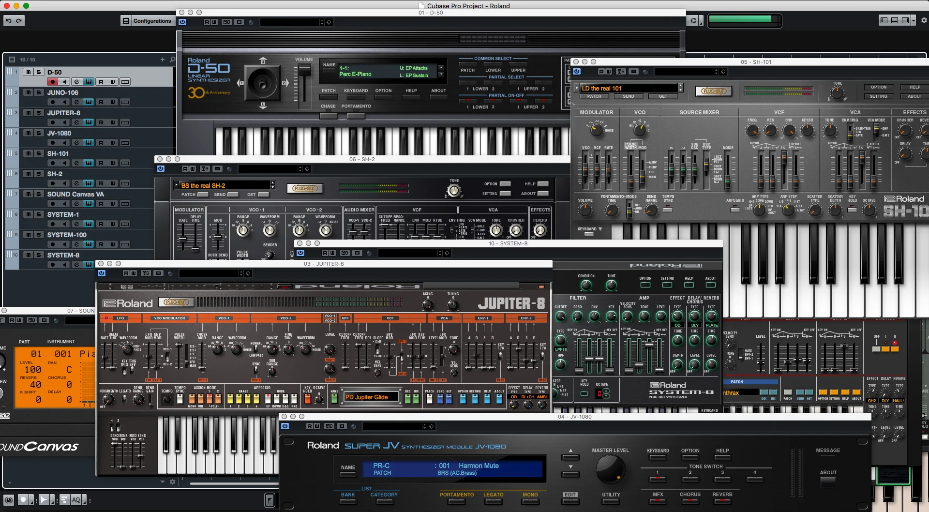Show lanes icon on the JV-1080 track

125,143
